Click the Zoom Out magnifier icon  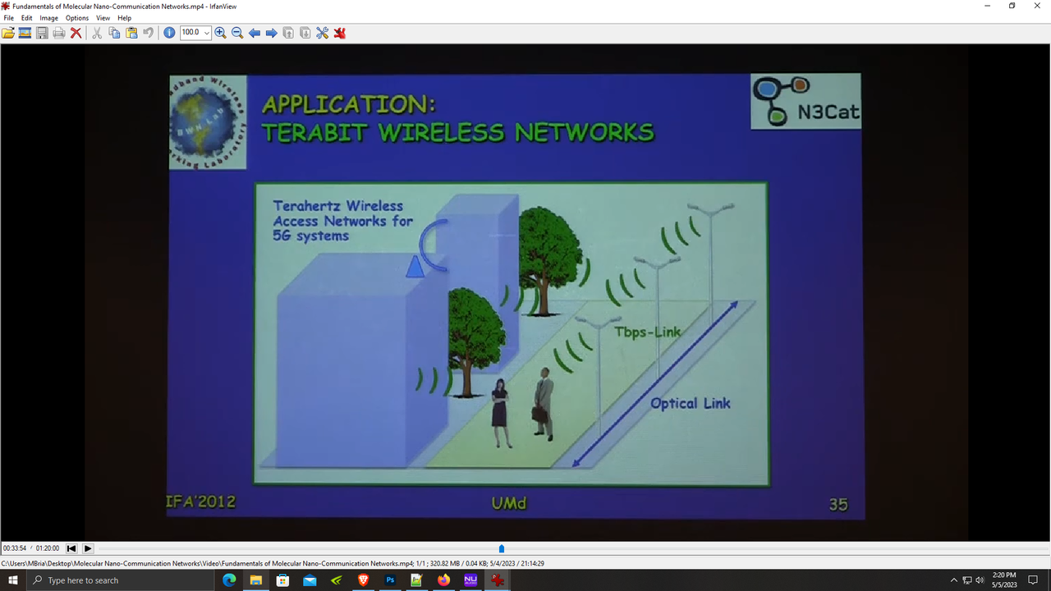click(x=237, y=33)
